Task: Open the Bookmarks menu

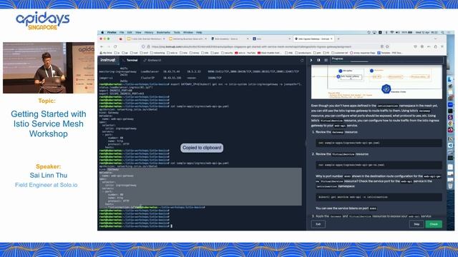Action: click(x=163, y=32)
